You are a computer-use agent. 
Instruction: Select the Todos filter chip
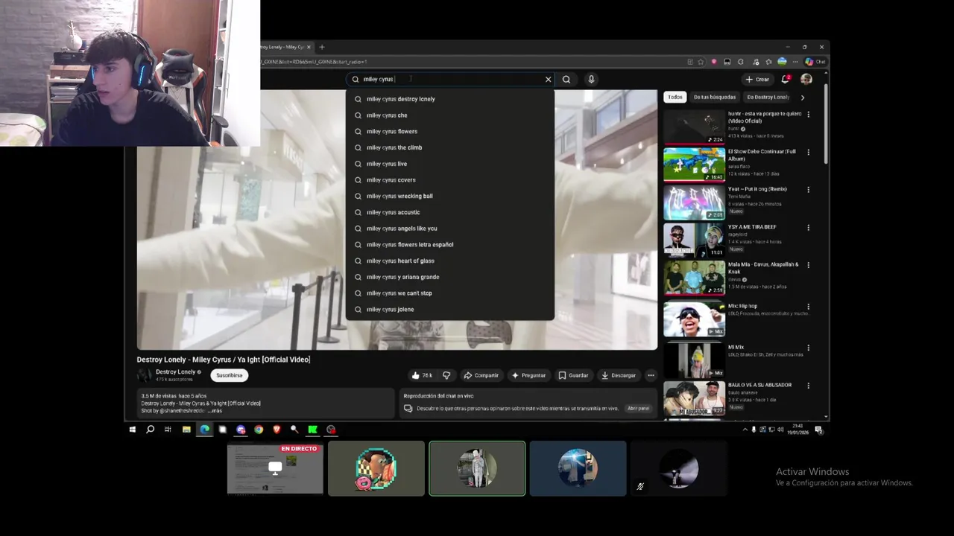675,97
